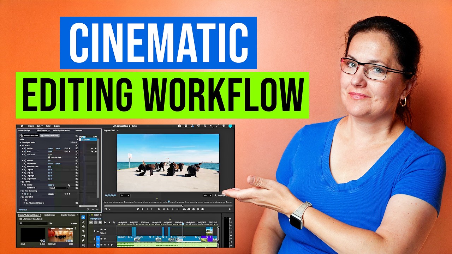Open the Fit zoom level dropdown
Image resolution: width=452 pixels, height=254 pixels.
(x=125, y=195)
